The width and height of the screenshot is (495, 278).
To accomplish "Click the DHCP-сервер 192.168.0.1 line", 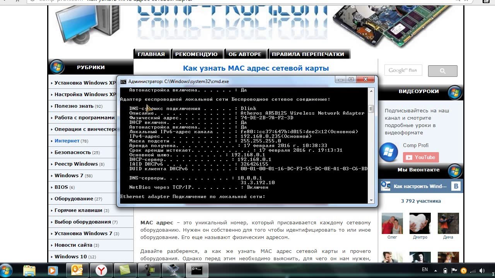I will tap(200, 159).
